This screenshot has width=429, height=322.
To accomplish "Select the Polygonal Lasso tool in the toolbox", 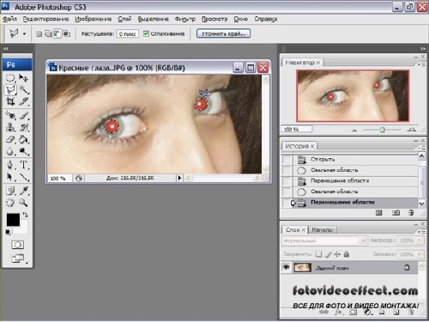I will click(x=10, y=90).
